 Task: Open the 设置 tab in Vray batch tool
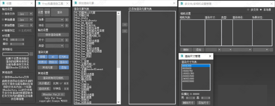[40, 12]
